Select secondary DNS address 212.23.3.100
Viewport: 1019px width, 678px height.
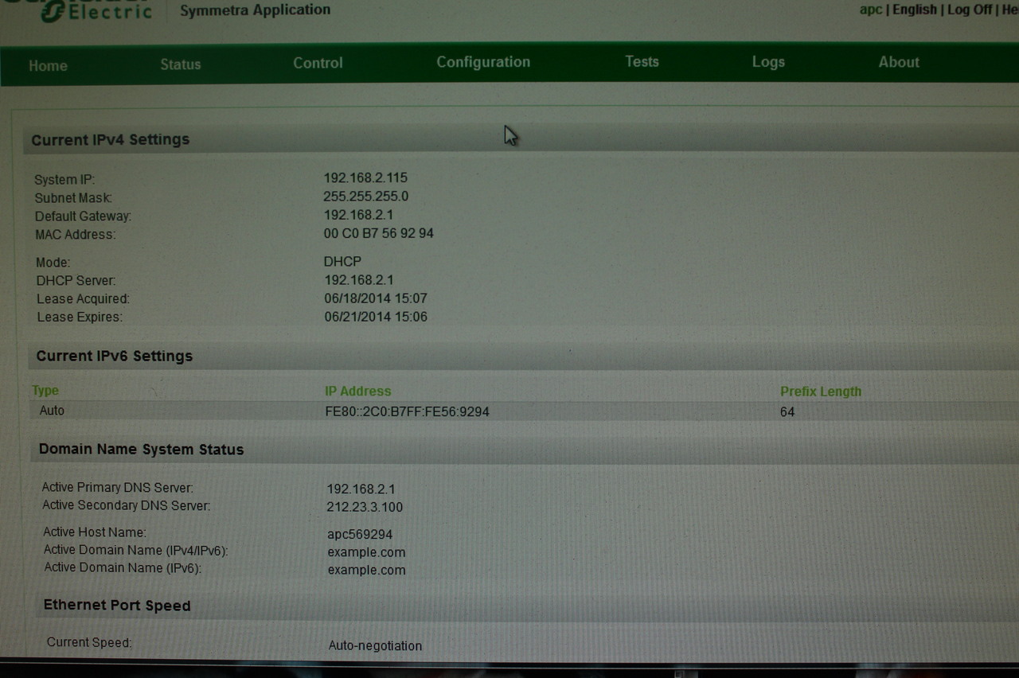click(x=365, y=508)
